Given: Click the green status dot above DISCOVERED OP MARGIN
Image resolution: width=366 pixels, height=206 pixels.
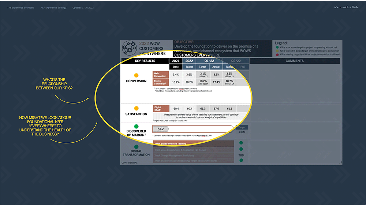Looking at the screenshot, I should pyautogui.click(x=136, y=126).
